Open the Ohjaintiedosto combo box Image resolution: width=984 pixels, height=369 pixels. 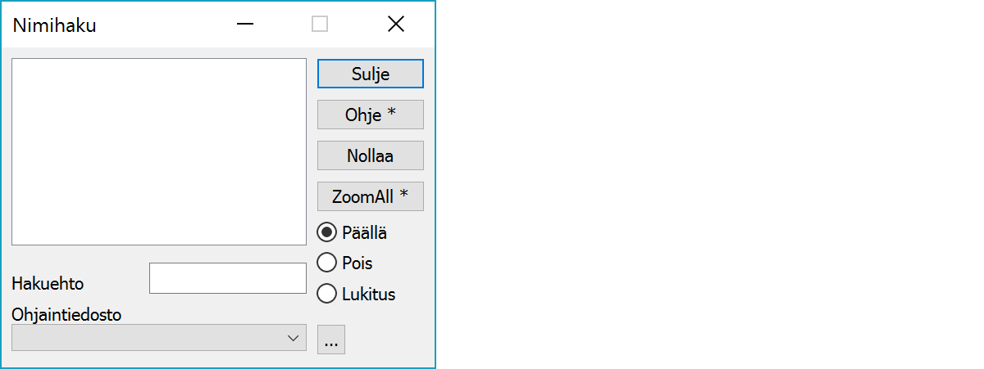pyautogui.click(x=148, y=338)
